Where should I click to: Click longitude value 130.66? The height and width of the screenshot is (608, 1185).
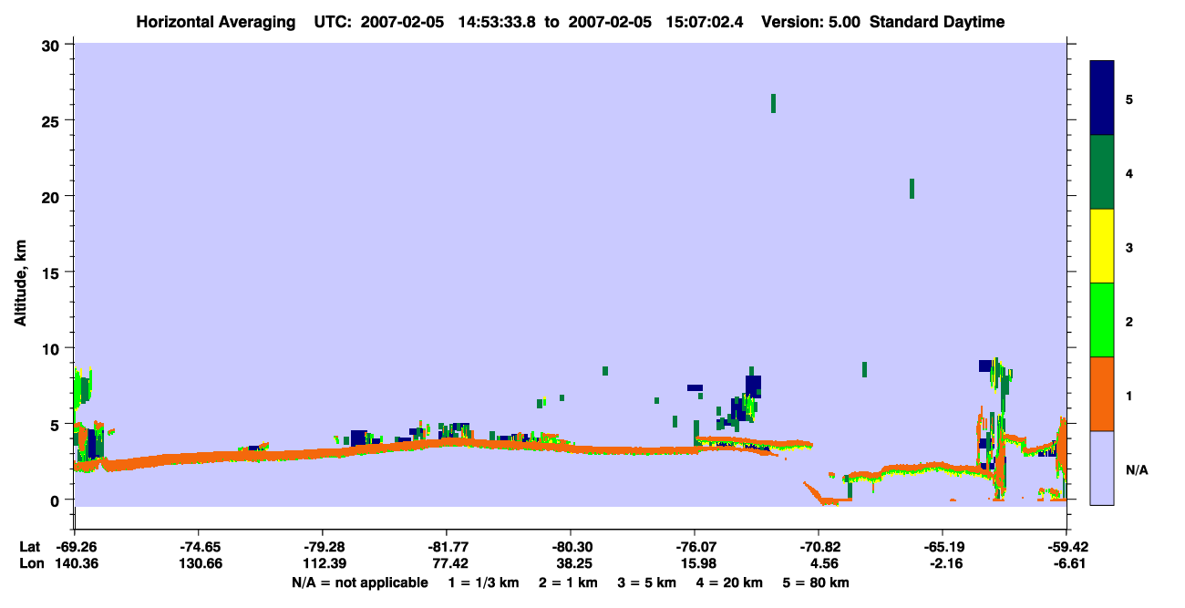(x=199, y=564)
